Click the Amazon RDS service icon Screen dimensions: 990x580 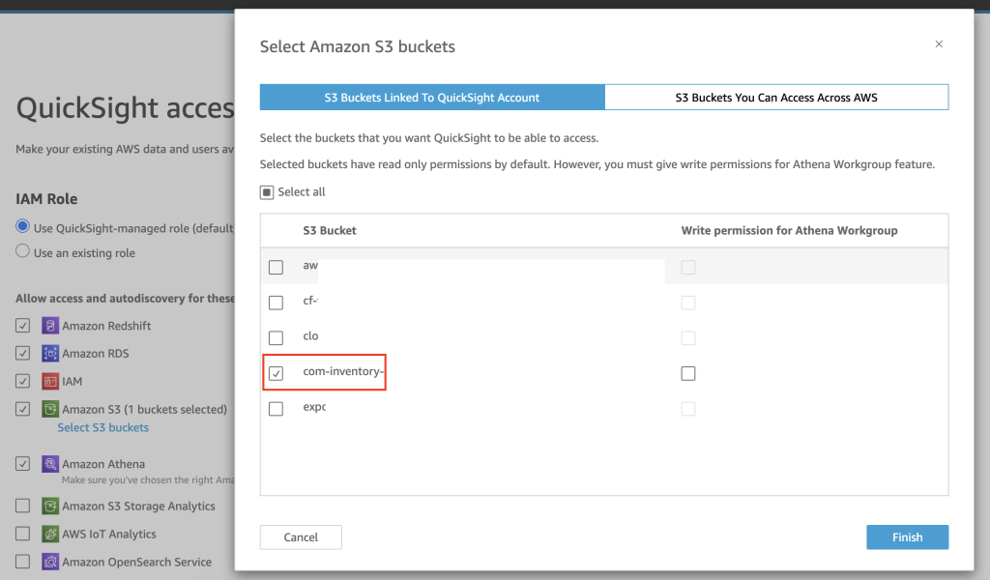(x=50, y=354)
